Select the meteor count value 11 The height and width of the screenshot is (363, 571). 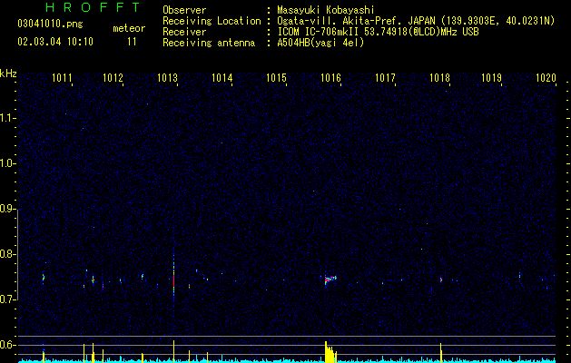132,42
